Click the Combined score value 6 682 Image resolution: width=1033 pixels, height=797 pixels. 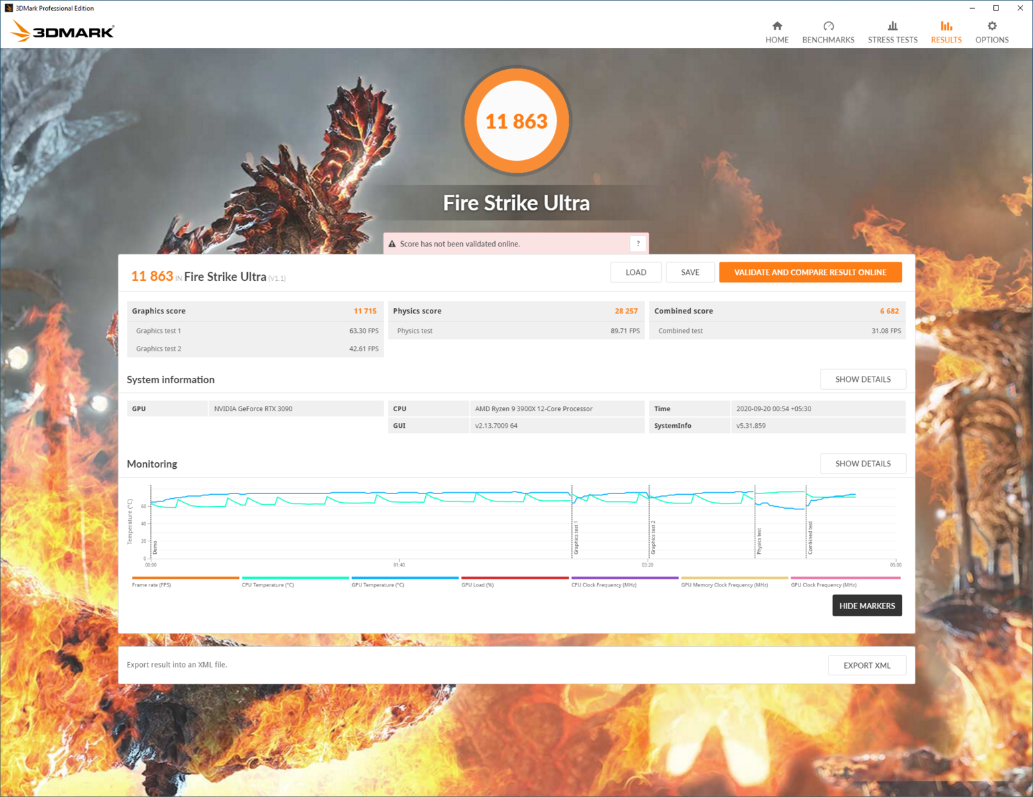[889, 311]
